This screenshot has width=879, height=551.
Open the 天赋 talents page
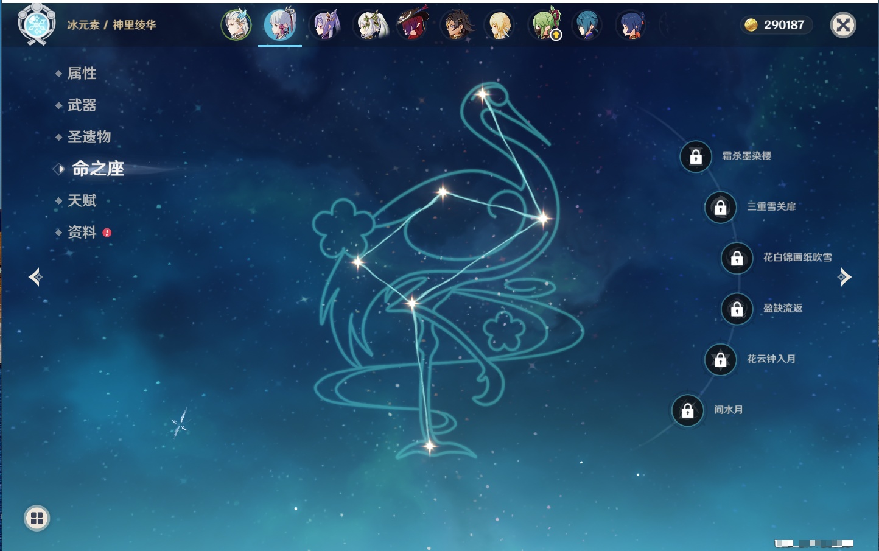tap(82, 200)
